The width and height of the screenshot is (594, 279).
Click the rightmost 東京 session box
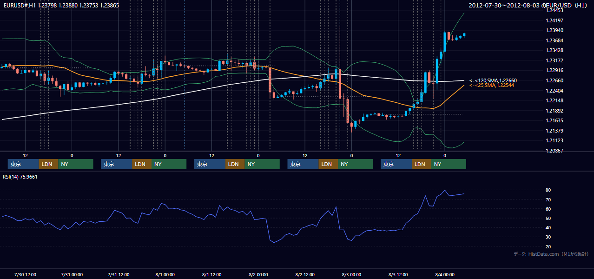tap(396, 164)
